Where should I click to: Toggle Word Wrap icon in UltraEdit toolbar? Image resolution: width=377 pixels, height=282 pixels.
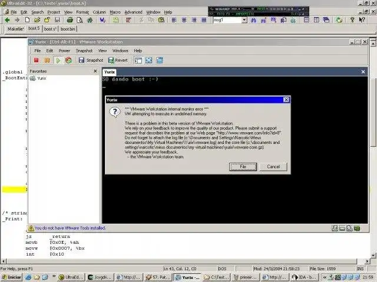click(x=102, y=20)
